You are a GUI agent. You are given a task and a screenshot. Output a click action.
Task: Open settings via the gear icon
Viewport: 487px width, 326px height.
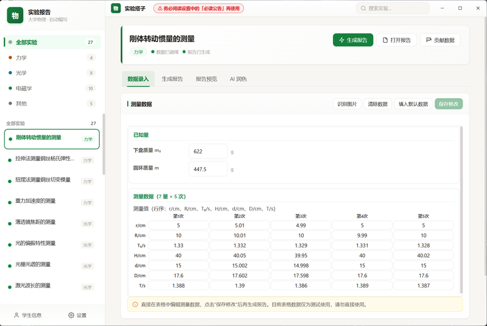tap(71, 315)
